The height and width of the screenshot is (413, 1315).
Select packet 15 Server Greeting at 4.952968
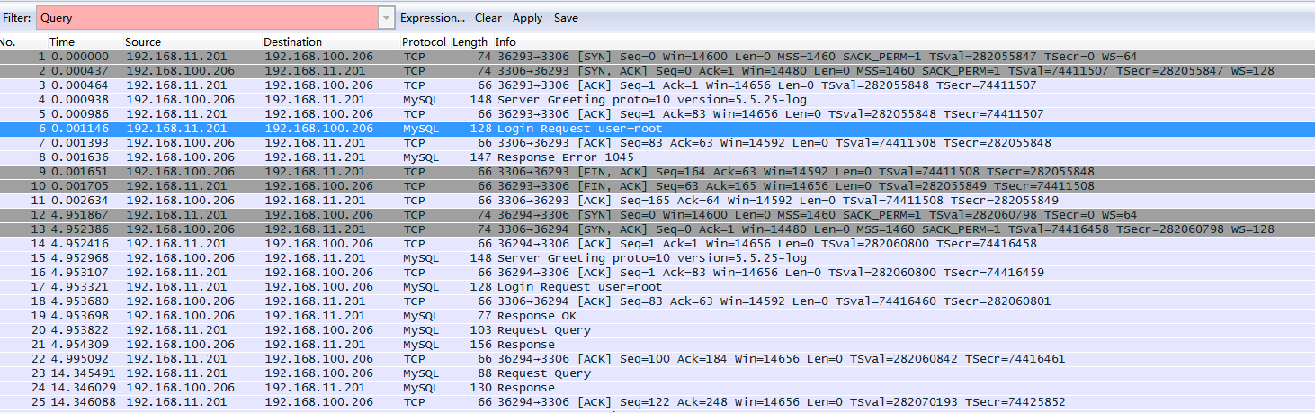657,258
